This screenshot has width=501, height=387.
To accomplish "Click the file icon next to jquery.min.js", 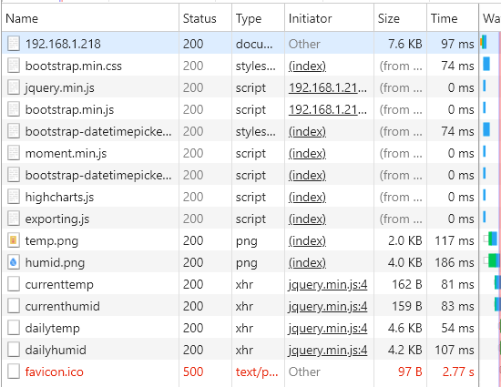I will coord(14,87).
